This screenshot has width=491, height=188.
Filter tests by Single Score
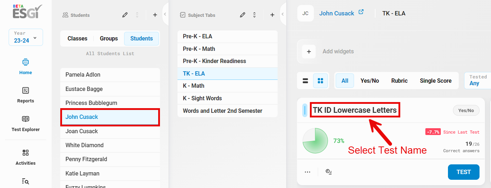(x=436, y=81)
